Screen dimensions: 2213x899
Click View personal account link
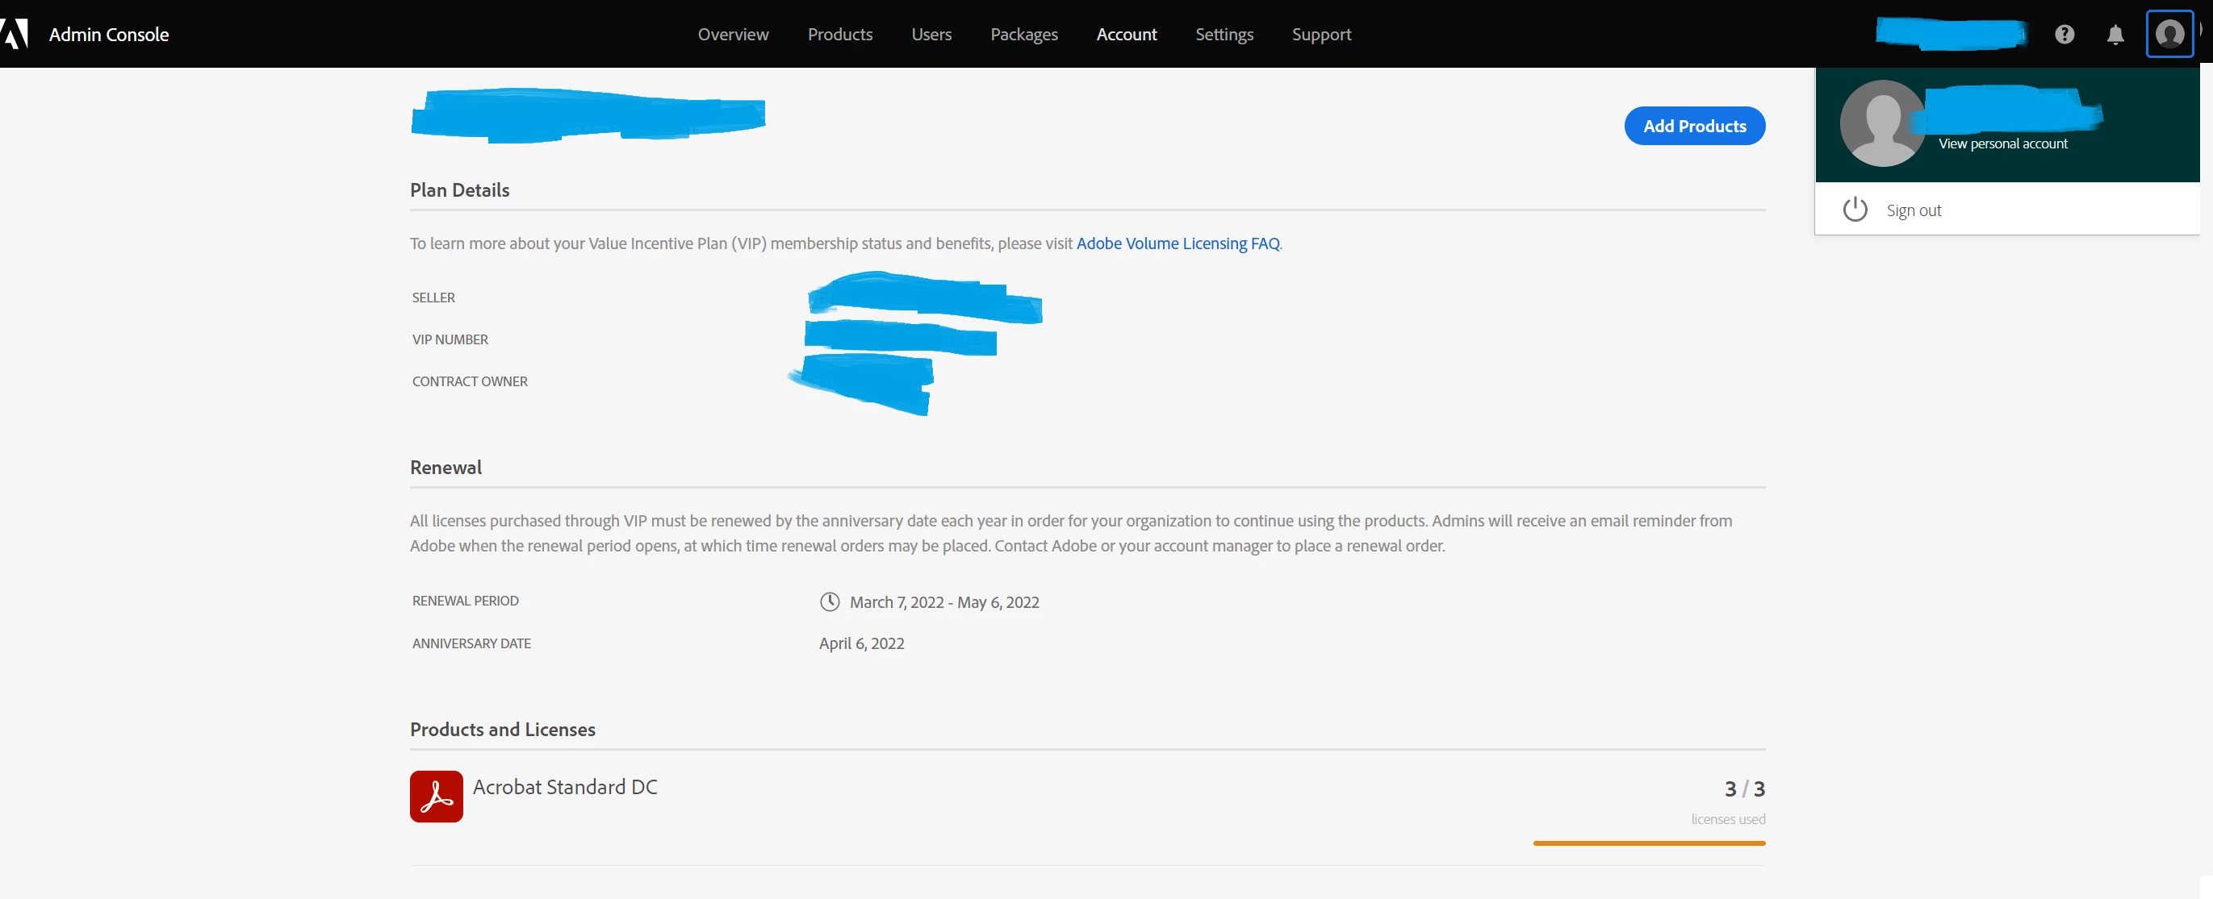[x=2002, y=144]
